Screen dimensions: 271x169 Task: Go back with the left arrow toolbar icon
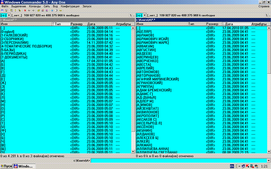[x=29, y=10]
